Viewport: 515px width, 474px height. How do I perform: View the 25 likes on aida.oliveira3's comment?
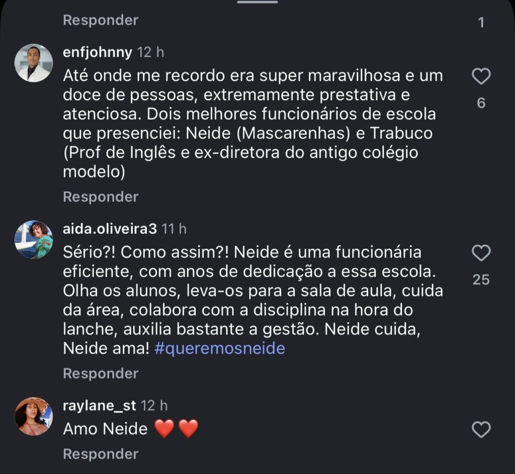coord(481,279)
